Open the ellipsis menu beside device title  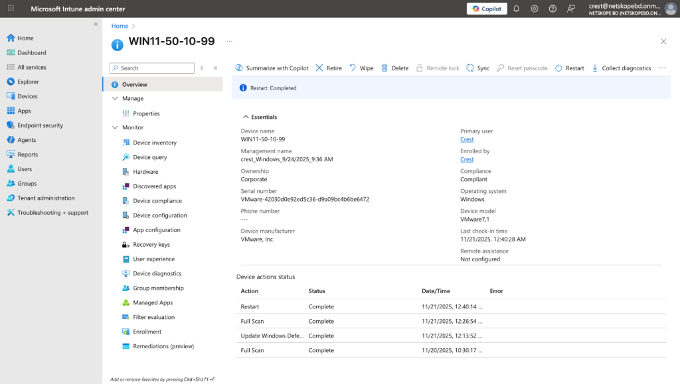(x=229, y=42)
